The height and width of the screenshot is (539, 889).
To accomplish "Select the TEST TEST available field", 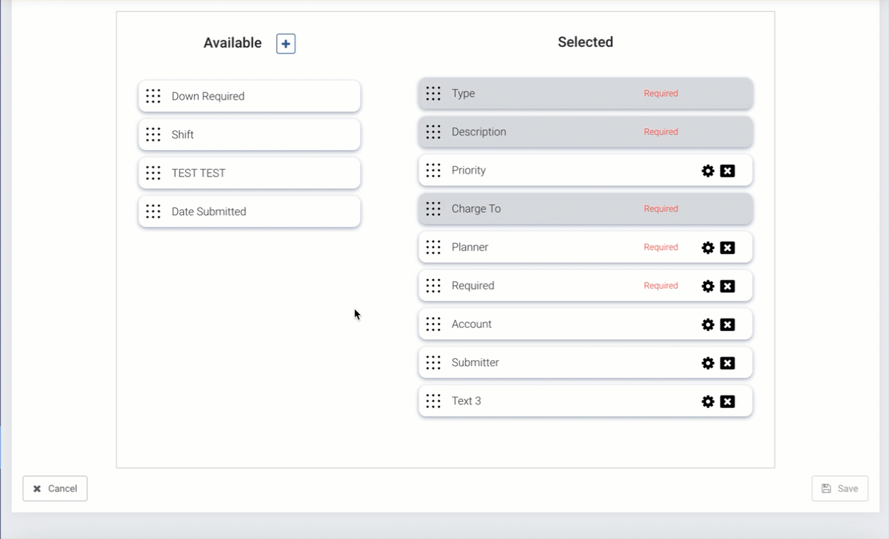I will tap(249, 173).
